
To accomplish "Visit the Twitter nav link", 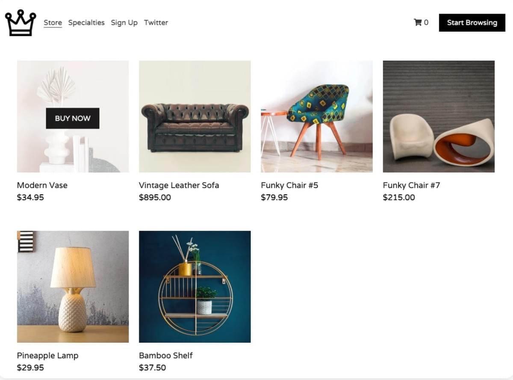I will [156, 23].
